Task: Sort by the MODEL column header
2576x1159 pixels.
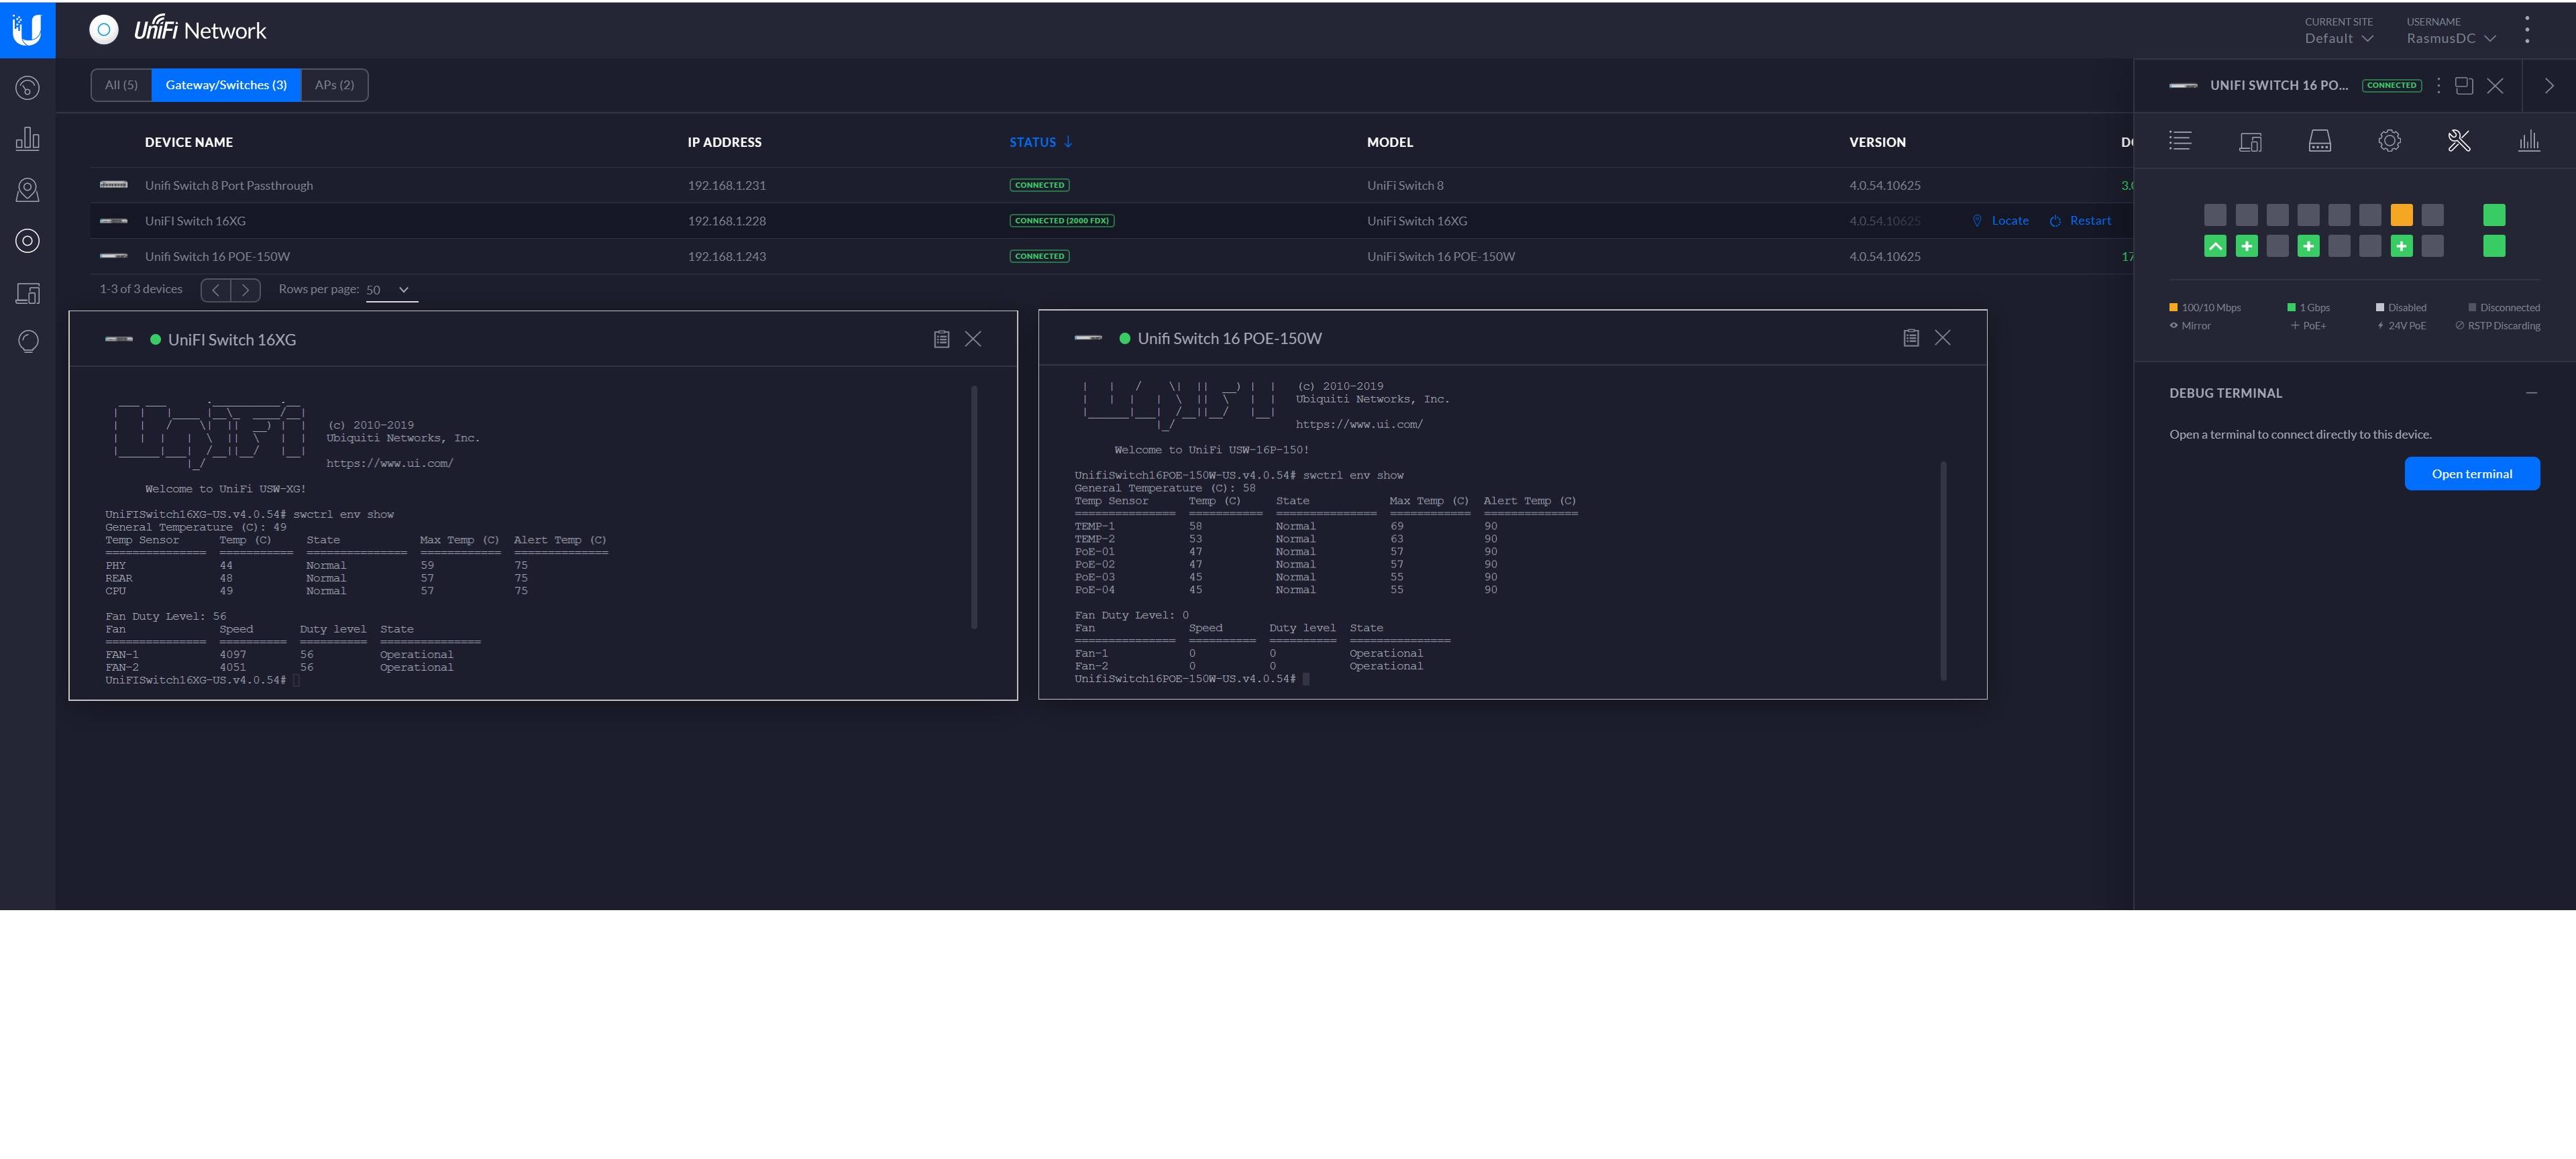Action: pyautogui.click(x=1390, y=142)
